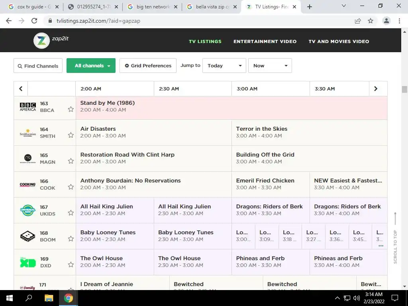Click the Magnolia Network channel logo
This screenshot has height=306, width=408.
coord(28,159)
